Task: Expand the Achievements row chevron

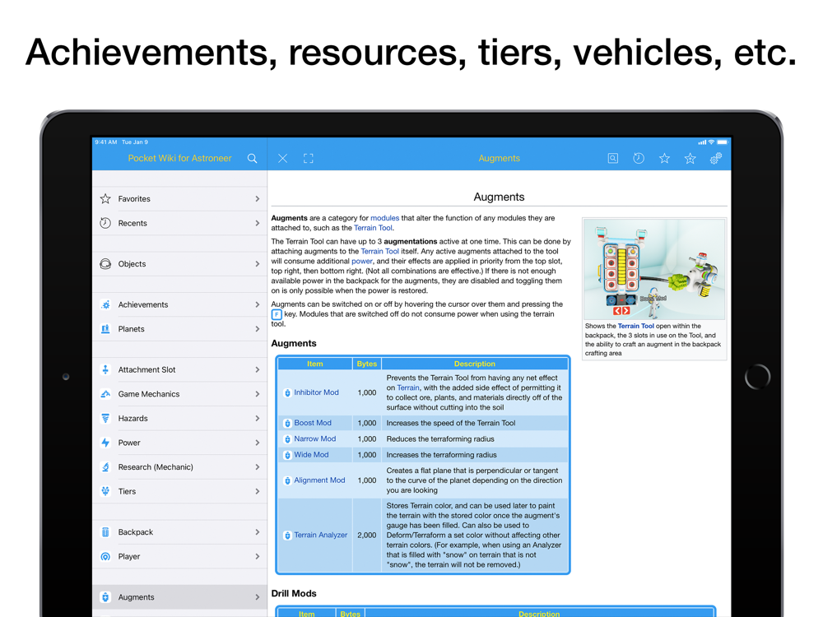Action: [x=257, y=305]
